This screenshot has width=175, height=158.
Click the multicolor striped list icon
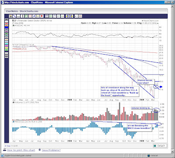tap(80, 16)
